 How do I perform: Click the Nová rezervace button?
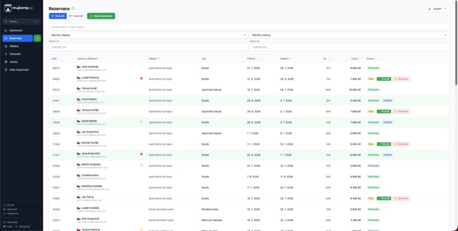[x=101, y=16]
